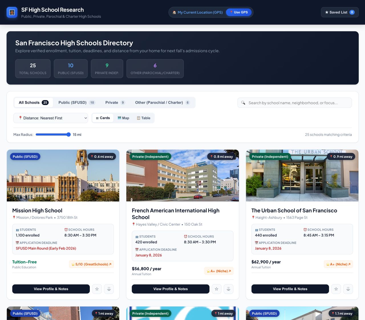365x320 pixels.
Task: Open the Mission High School photo
Action: click(x=63, y=176)
